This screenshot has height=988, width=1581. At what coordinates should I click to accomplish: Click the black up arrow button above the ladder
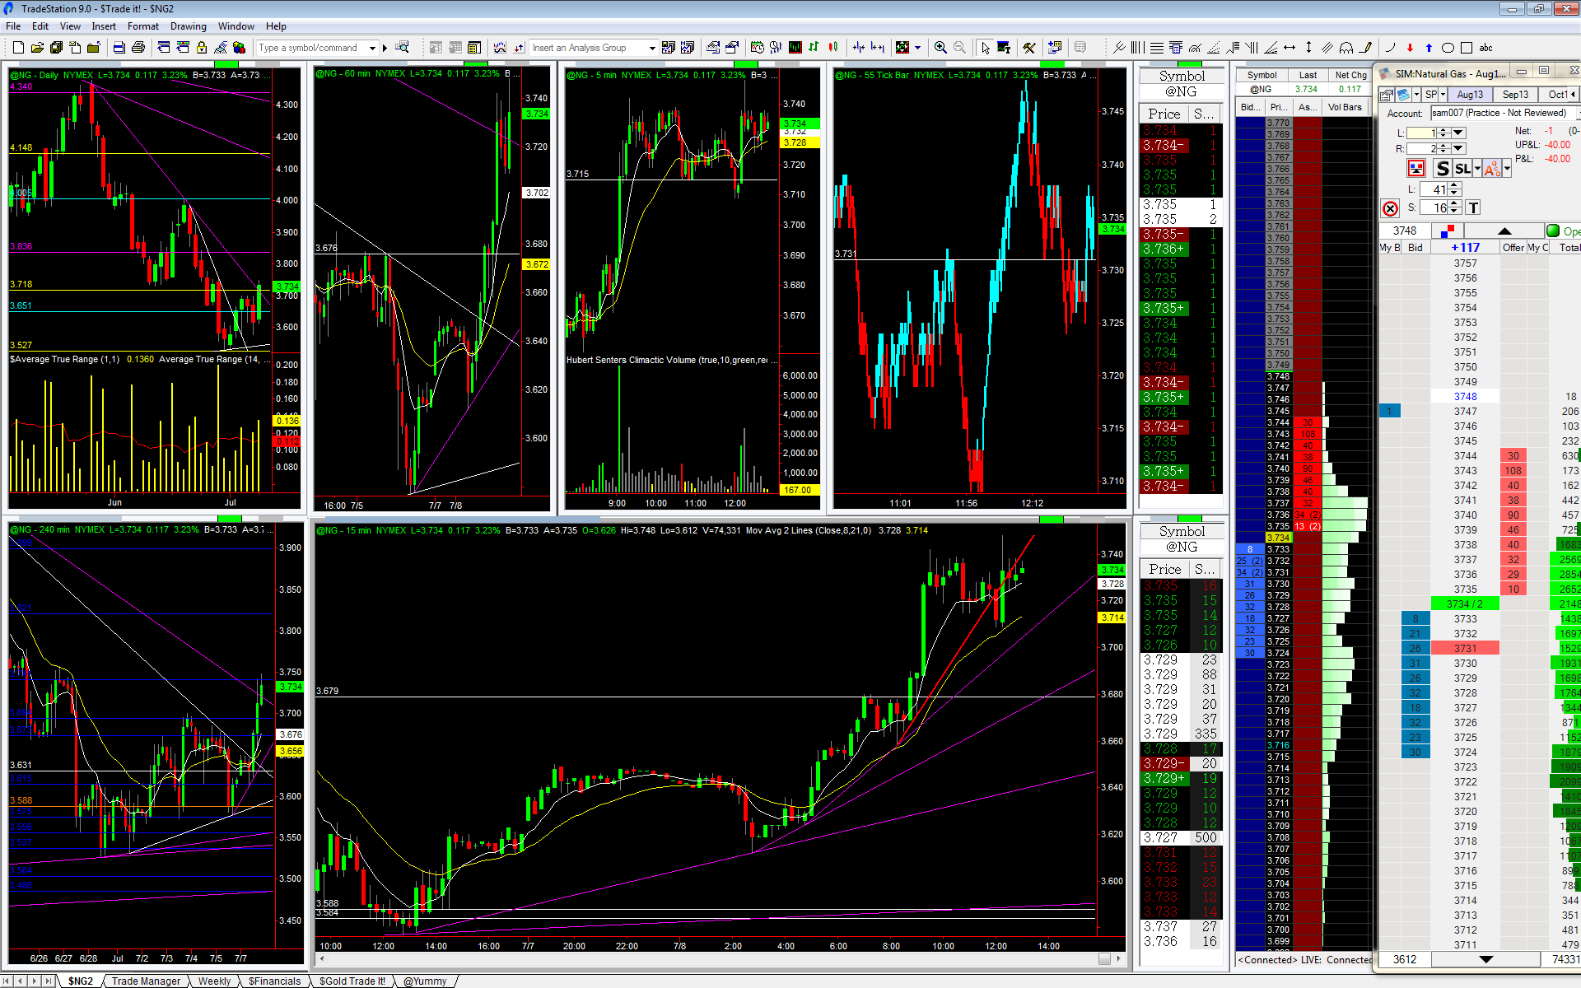[1504, 231]
